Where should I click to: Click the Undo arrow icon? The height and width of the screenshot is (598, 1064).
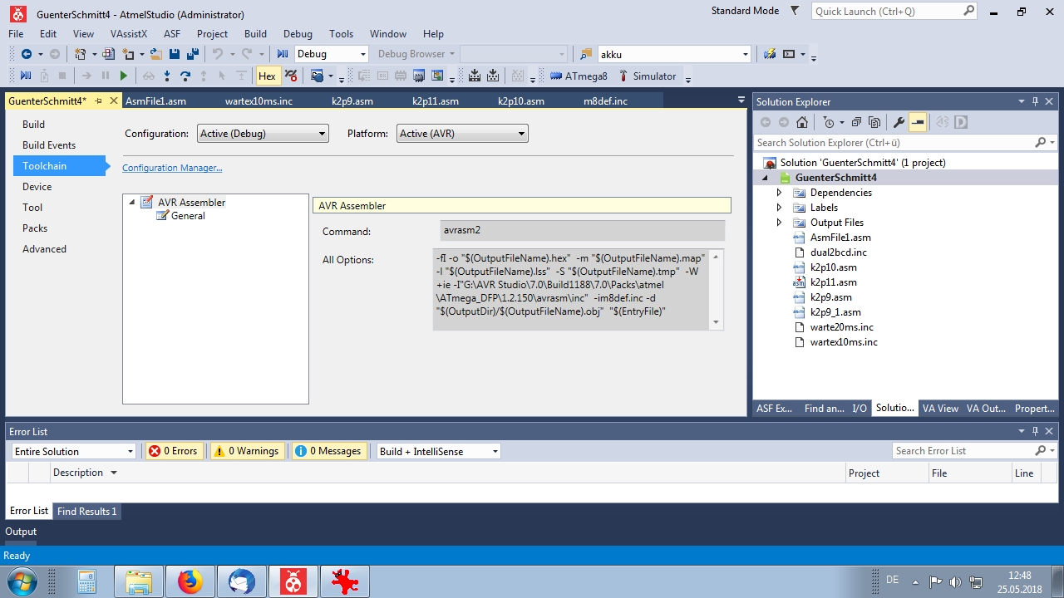[217, 54]
